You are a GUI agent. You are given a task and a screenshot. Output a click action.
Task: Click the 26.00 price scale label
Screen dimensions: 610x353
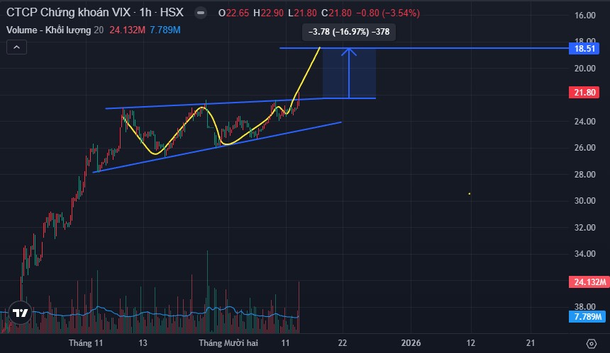tap(584, 148)
